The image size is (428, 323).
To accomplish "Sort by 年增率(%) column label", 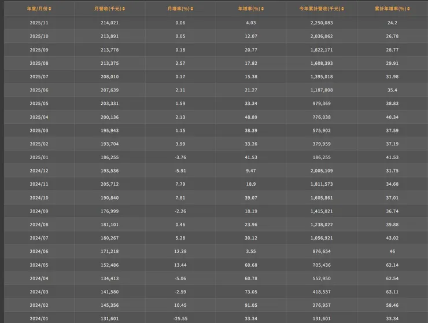I will [x=249, y=9].
